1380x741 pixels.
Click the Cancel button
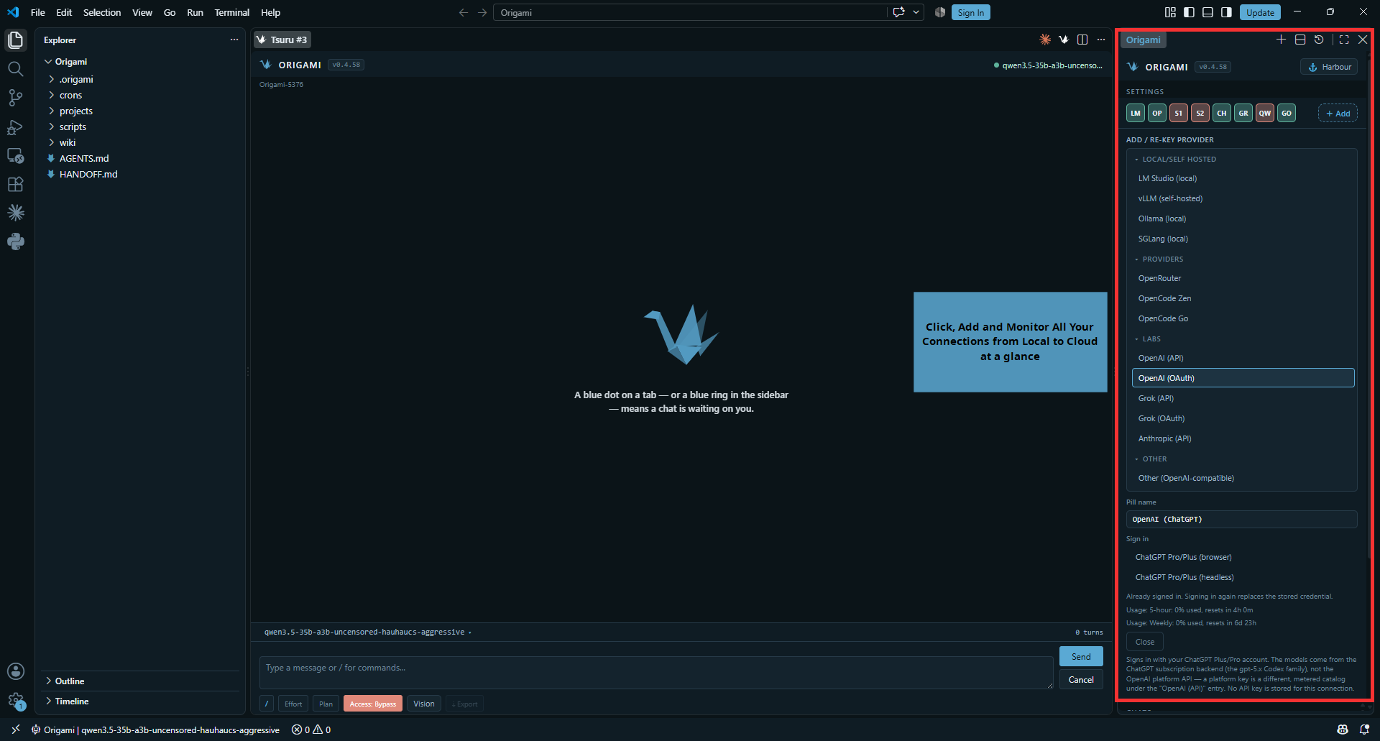pos(1081,679)
